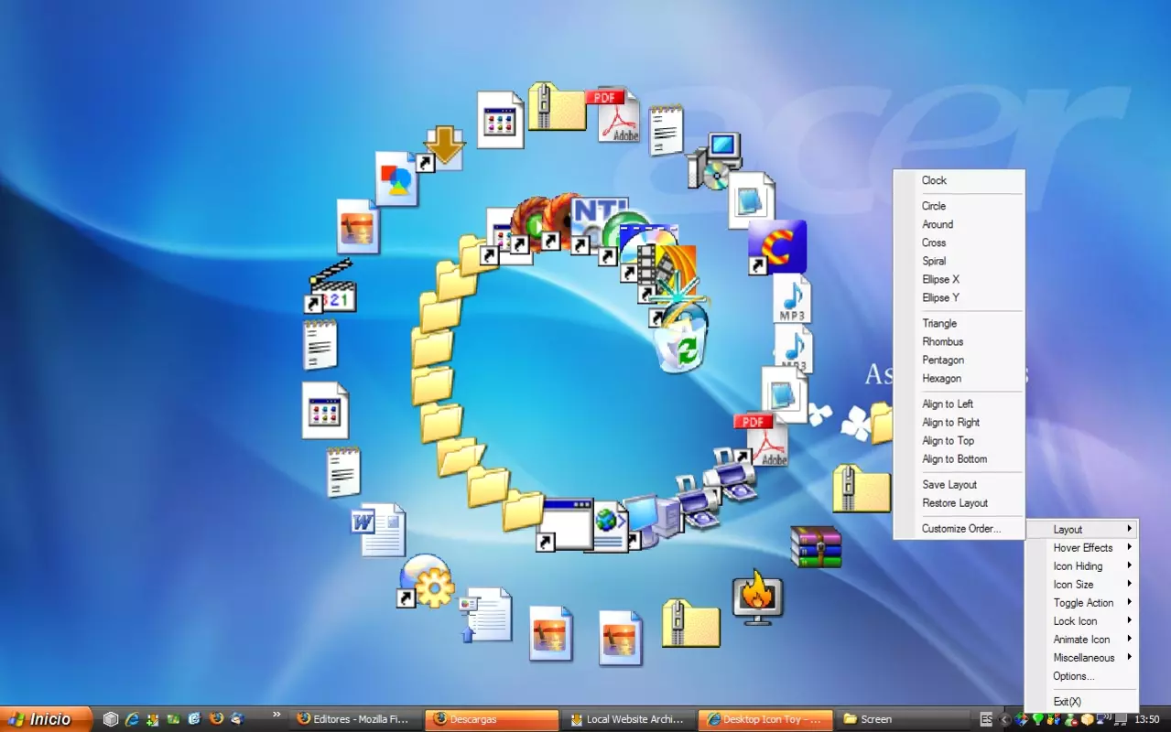The image size is (1171, 732).
Task: Click the colorful shapes document shortcut
Action: click(x=396, y=178)
